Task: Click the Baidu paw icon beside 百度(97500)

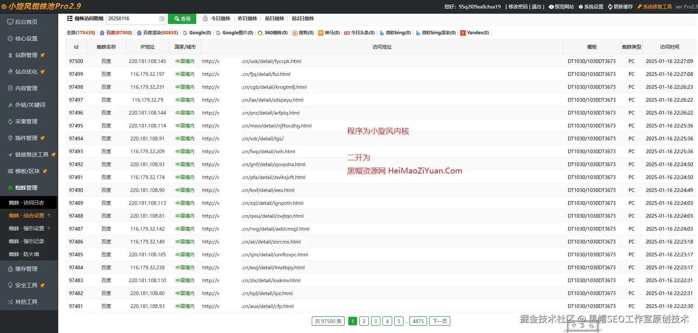Action: (x=102, y=33)
